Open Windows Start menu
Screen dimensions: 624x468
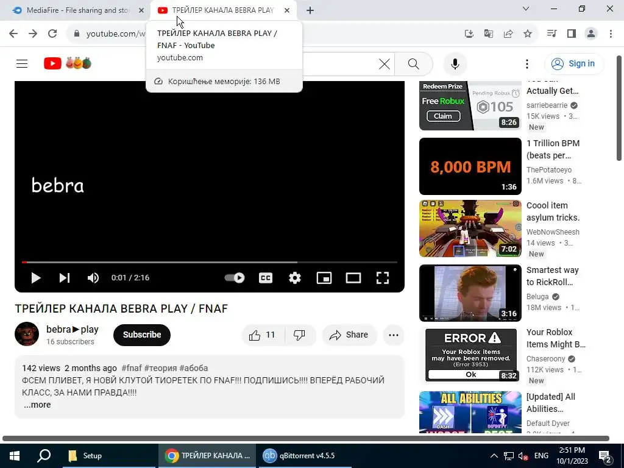tap(15, 456)
